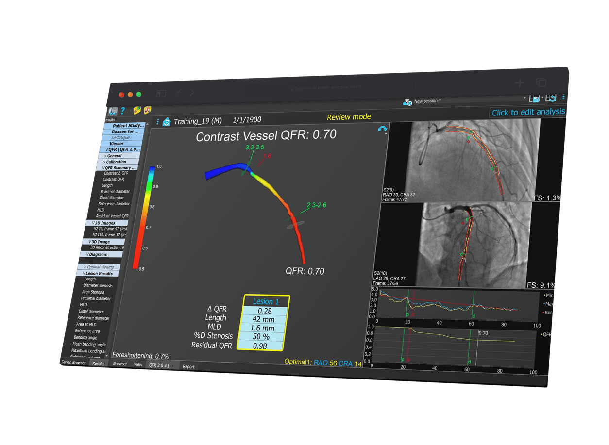This screenshot has width=609, height=445.
Task: Expand the Calibration section
Action: 115,162
